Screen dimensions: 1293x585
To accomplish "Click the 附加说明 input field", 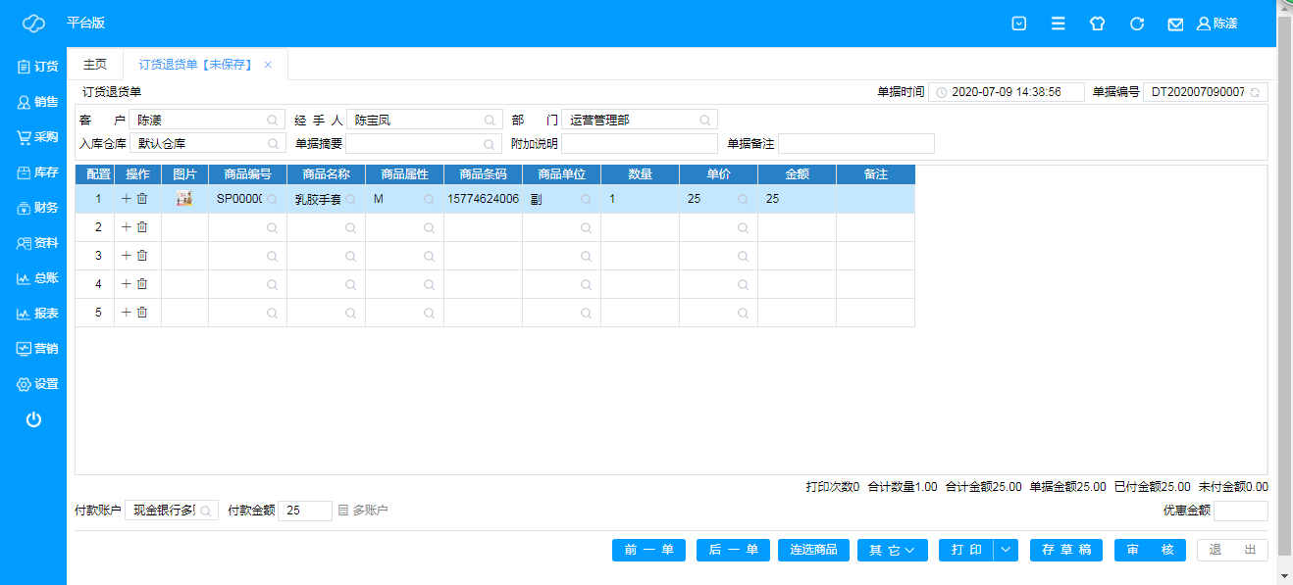I will 640,144.
